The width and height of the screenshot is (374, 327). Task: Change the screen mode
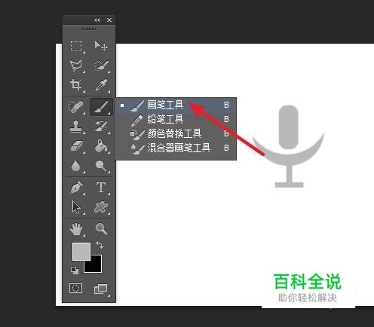click(101, 289)
